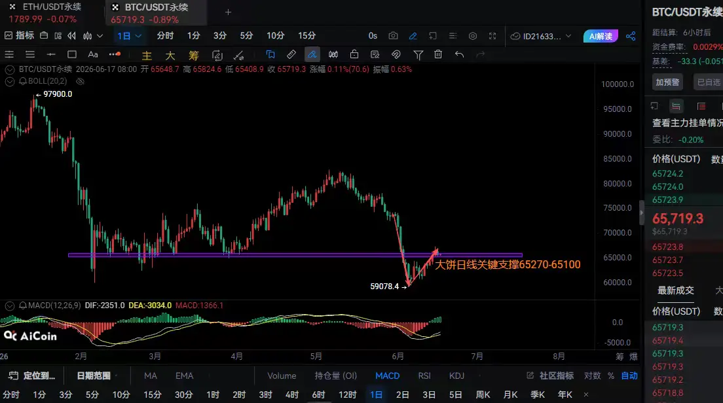723x403 pixels.
Task: Select the trash delete drawings icon
Action: pos(438,54)
